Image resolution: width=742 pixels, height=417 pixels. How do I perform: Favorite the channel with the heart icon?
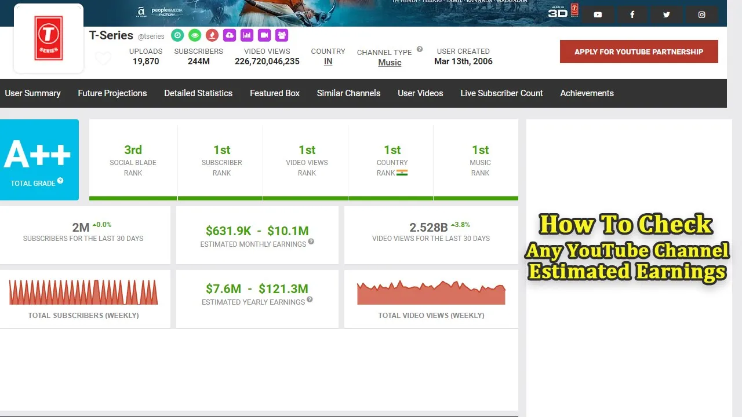tap(103, 58)
